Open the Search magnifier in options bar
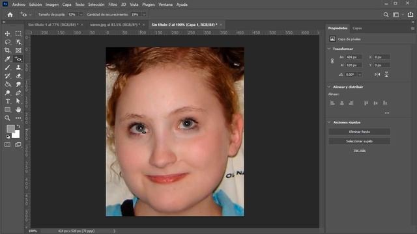 click(x=386, y=15)
